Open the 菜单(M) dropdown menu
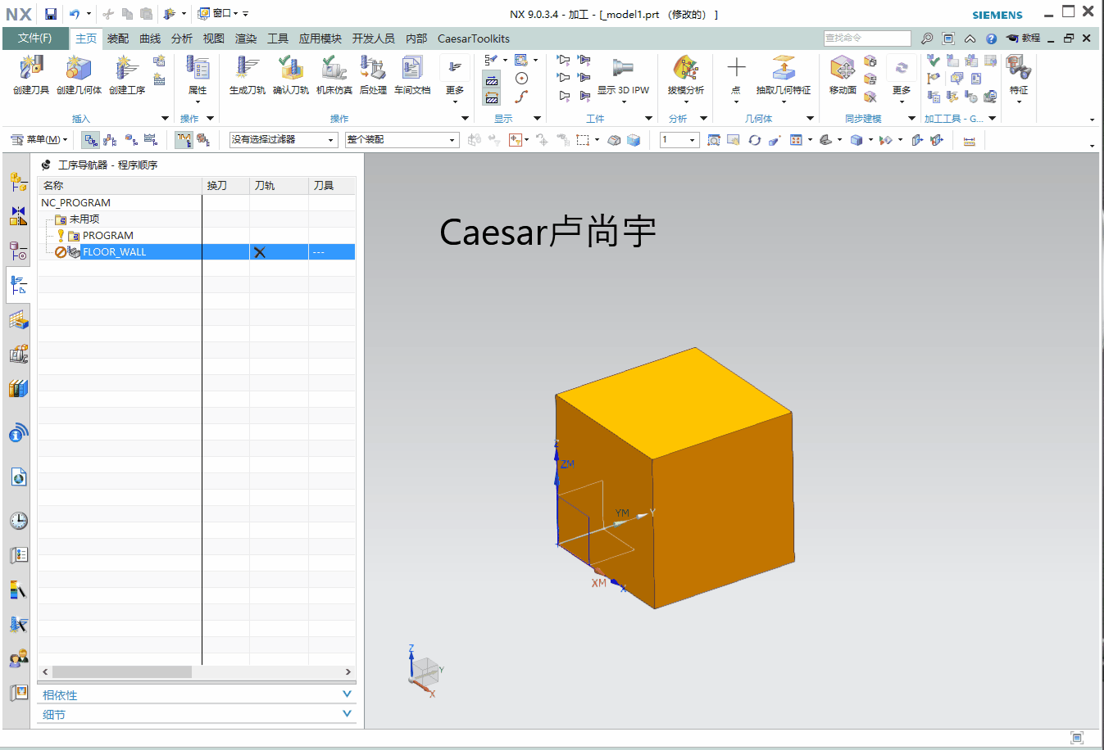Image resolution: width=1104 pixels, height=750 pixels. tap(39, 140)
